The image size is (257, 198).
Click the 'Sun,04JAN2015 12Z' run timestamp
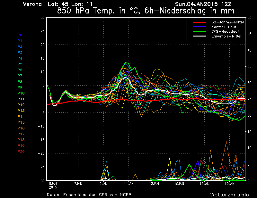point(203,4)
